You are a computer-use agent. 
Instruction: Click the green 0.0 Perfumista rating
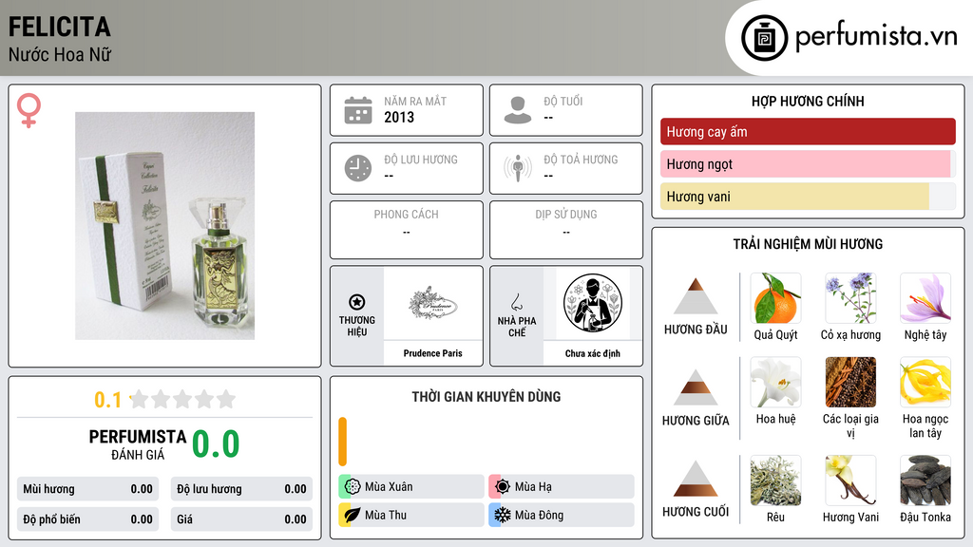(x=216, y=444)
